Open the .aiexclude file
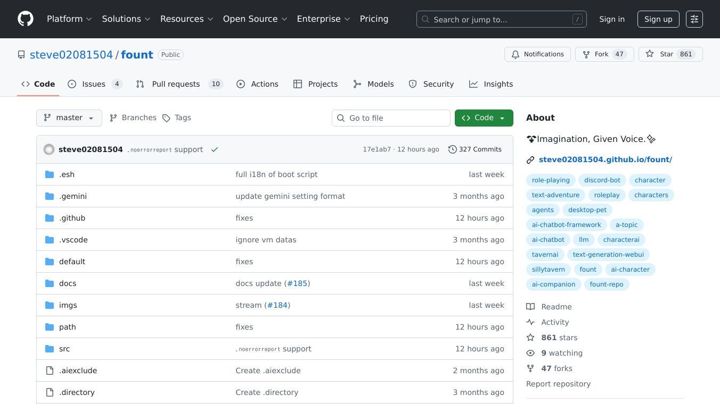This screenshot has width=720, height=404. (x=78, y=371)
